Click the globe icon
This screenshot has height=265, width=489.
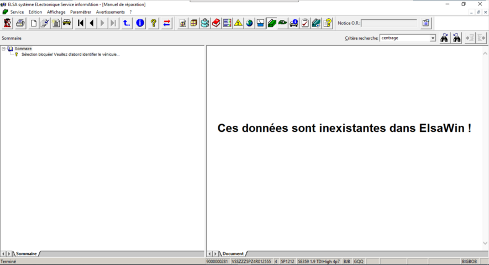point(249,23)
